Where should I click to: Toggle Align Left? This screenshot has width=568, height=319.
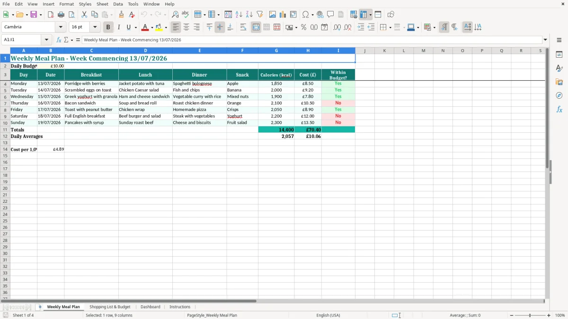pos(176,27)
